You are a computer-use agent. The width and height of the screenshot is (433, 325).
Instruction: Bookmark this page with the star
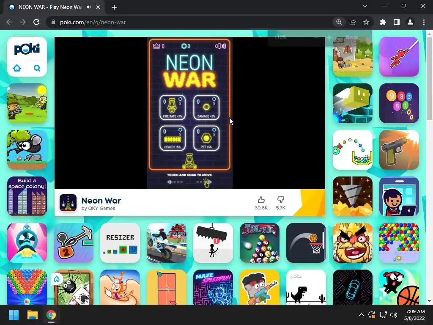click(366, 22)
